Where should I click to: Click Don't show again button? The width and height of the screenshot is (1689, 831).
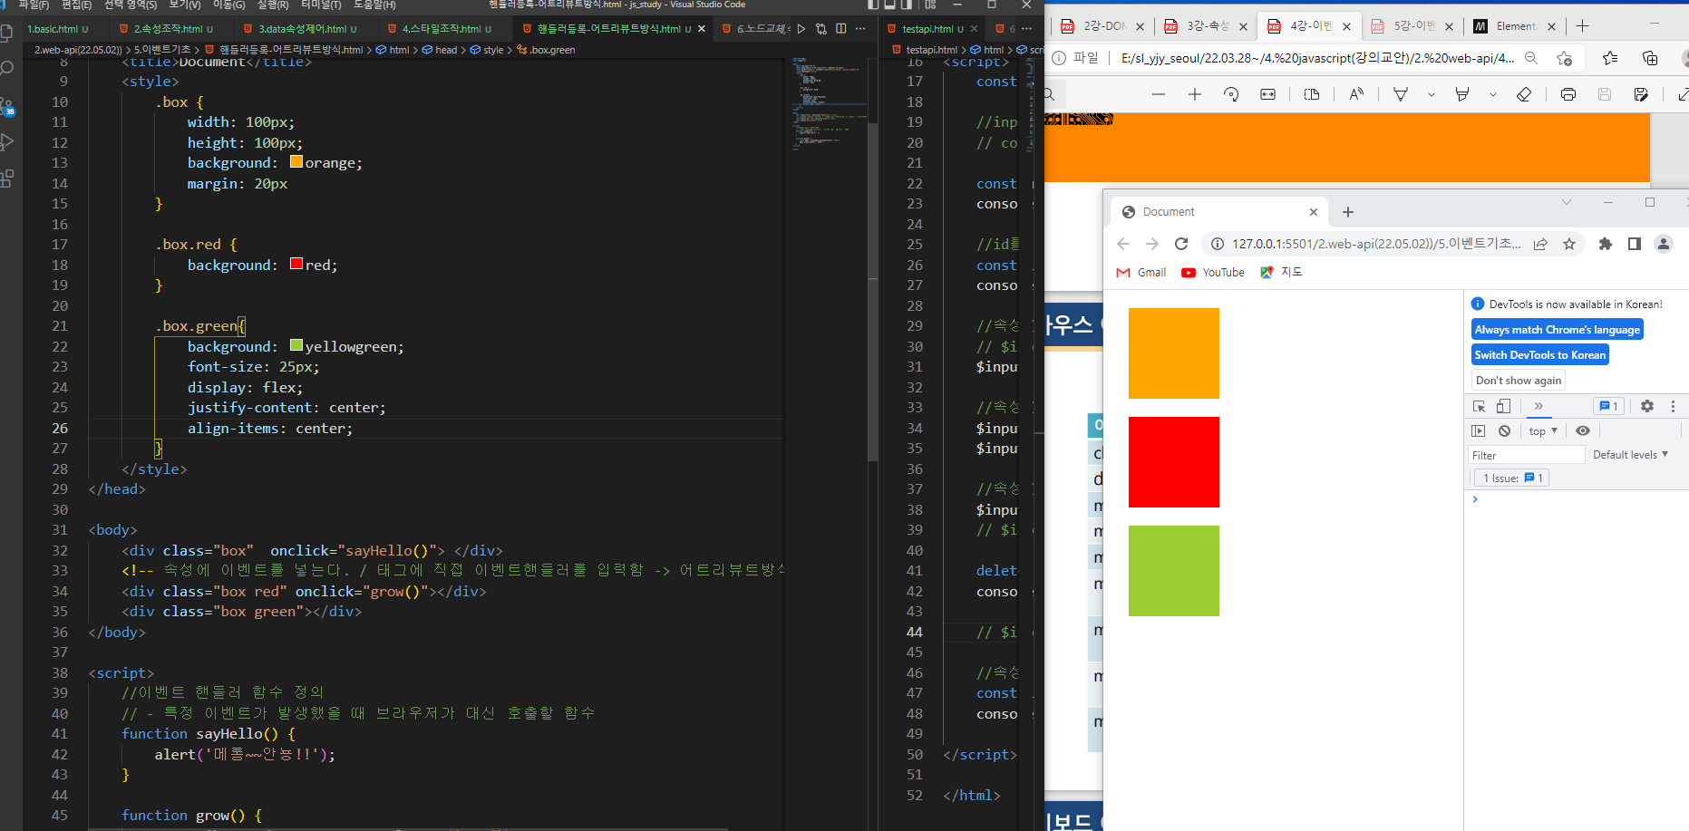pos(1519,381)
